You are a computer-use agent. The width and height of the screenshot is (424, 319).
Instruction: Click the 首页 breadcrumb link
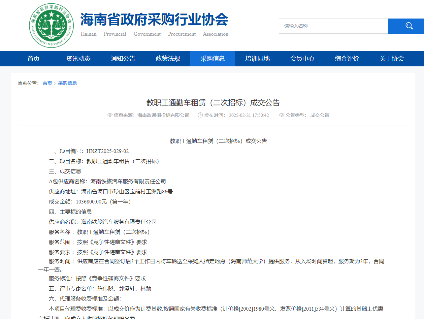(47, 83)
